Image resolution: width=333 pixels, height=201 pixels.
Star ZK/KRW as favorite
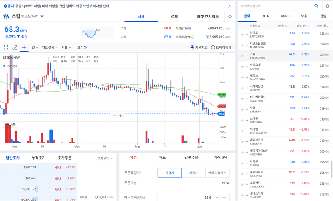coord(242,88)
